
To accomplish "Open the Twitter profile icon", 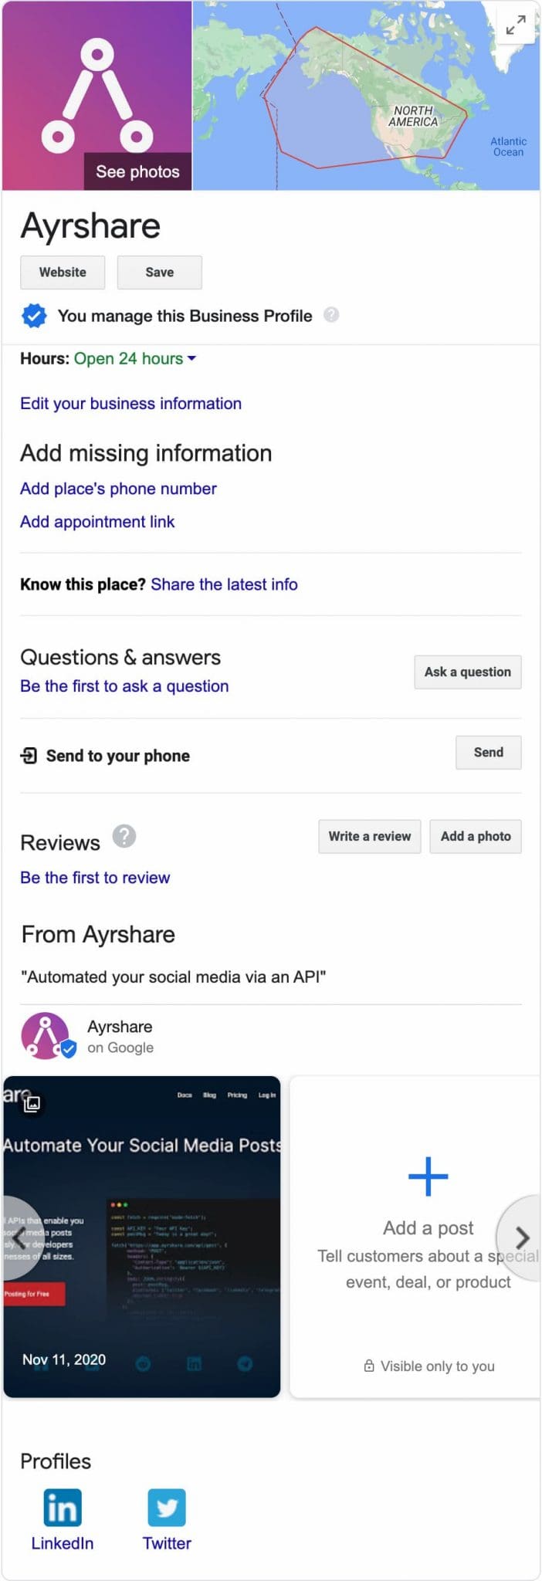I will click(167, 1508).
